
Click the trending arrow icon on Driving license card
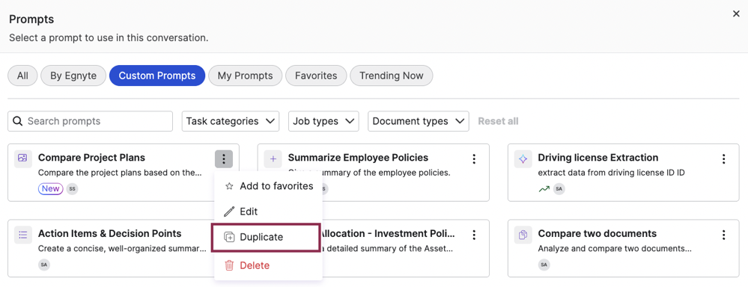pyautogui.click(x=544, y=189)
